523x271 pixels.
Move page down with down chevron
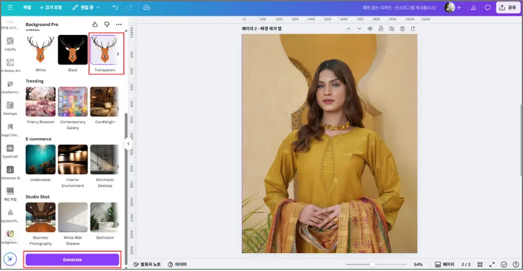[359, 29]
